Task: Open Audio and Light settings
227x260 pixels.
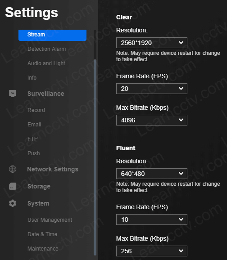Action: (x=46, y=63)
